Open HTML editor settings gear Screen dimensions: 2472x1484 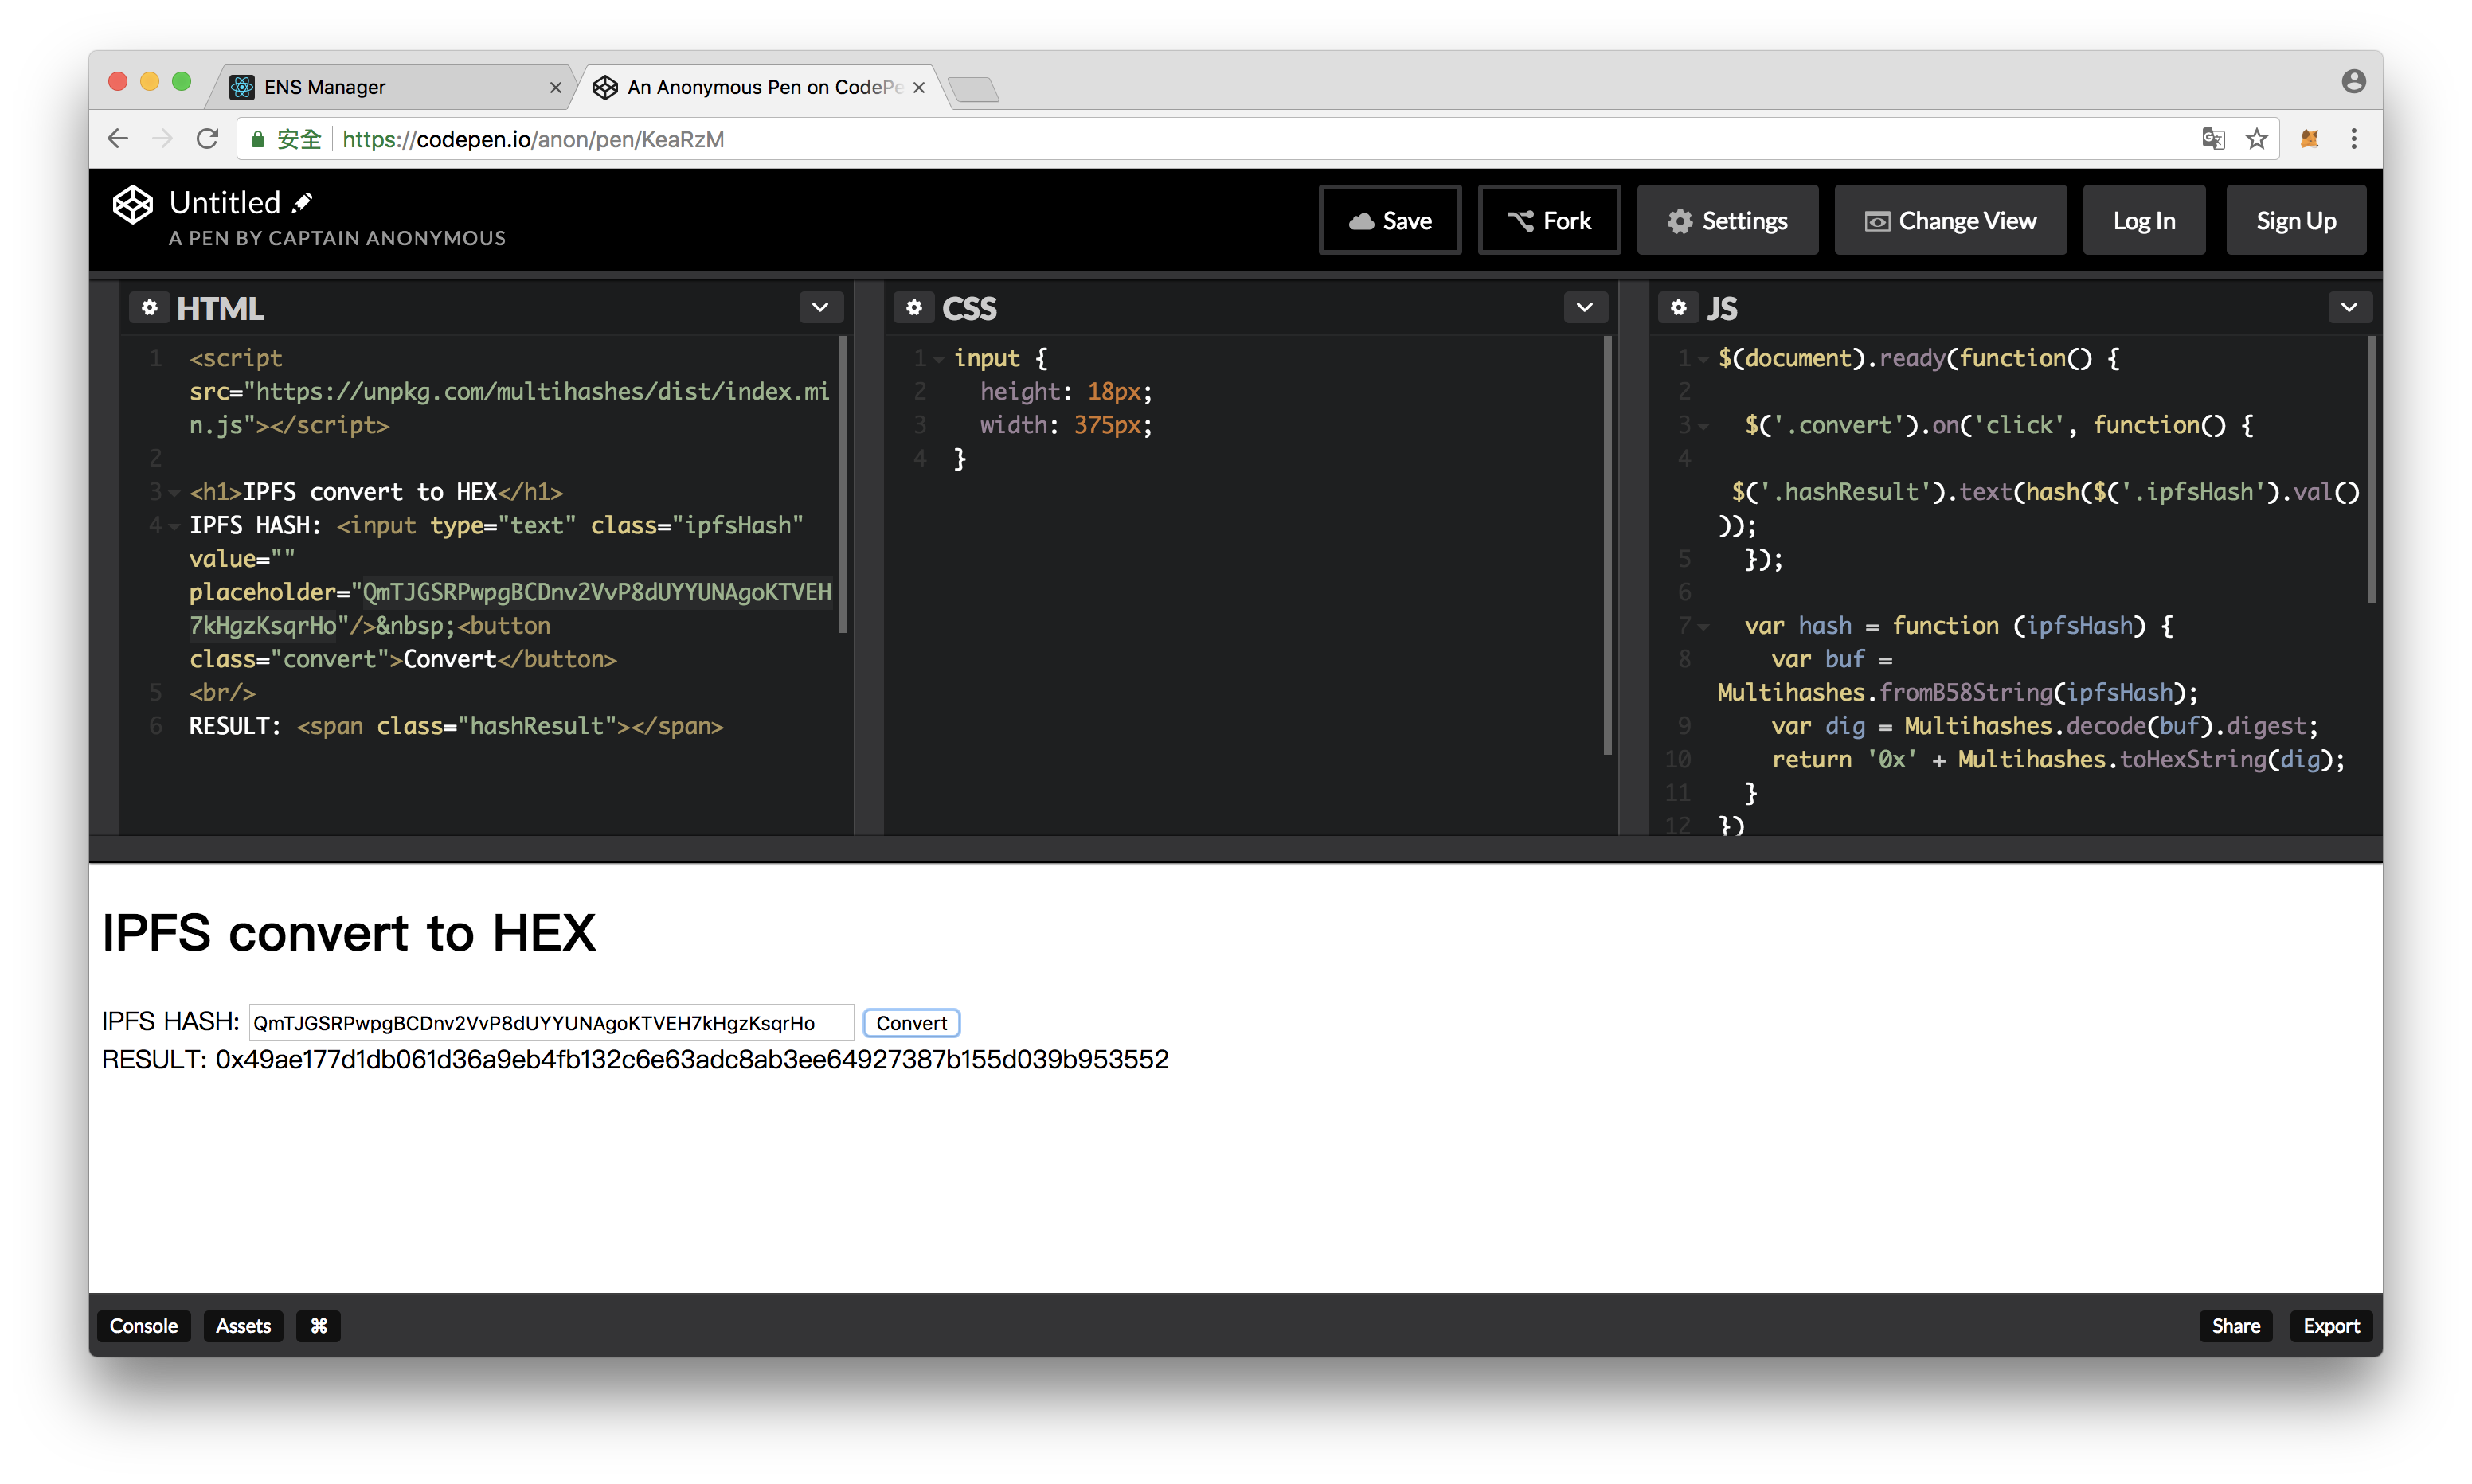(x=150, y=308)
